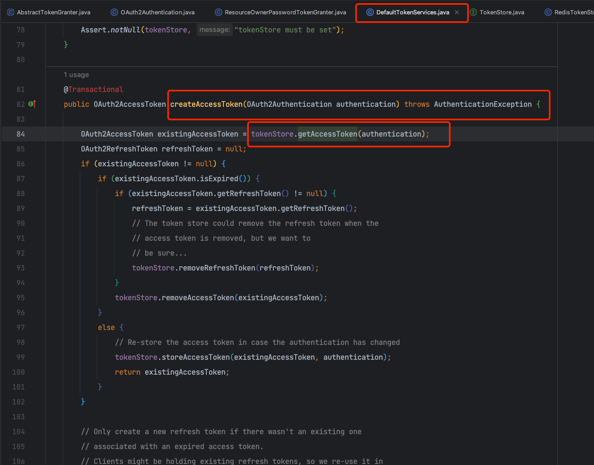594x465 pixels.
Task: Open the OAuth2Authentication.java tab
Action: pyautogui.click(x=157, y=12)
